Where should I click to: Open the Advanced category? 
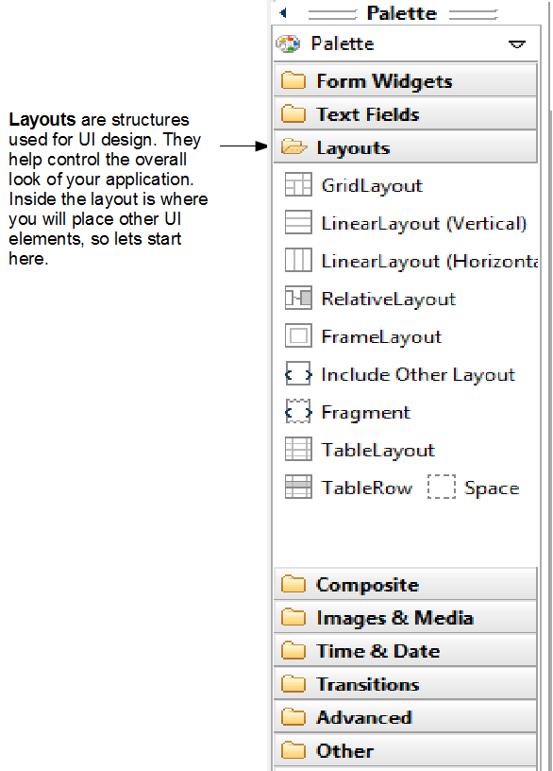[x=405, y=716]
